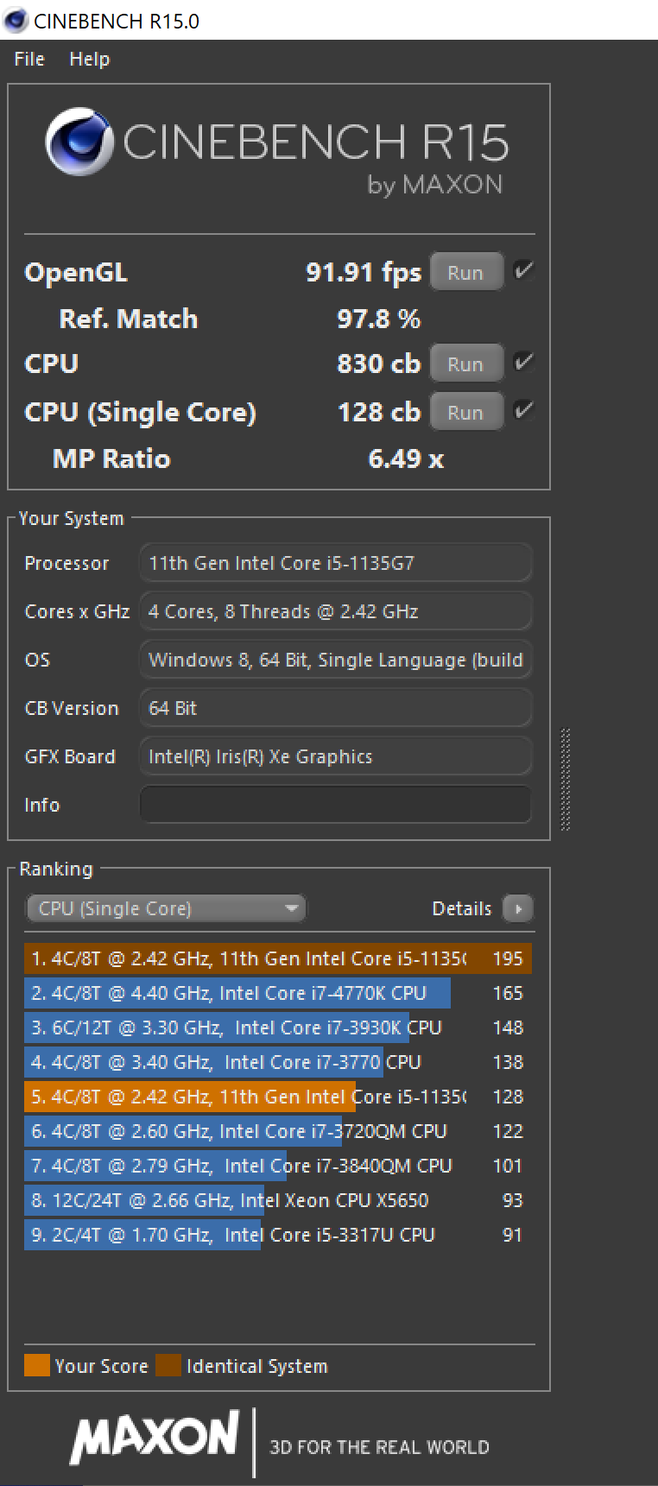Click the 6.49 x MP Ratio value
658x1486 pixels.
(x=406, y=458)
